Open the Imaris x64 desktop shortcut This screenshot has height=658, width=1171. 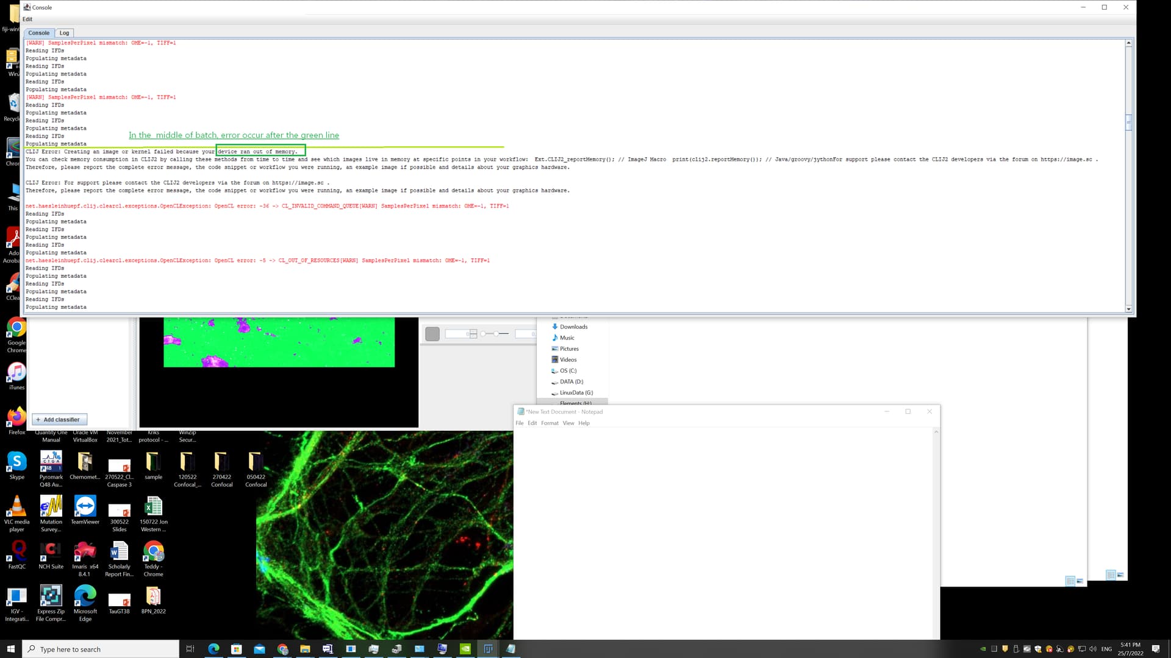pos(85,552)
